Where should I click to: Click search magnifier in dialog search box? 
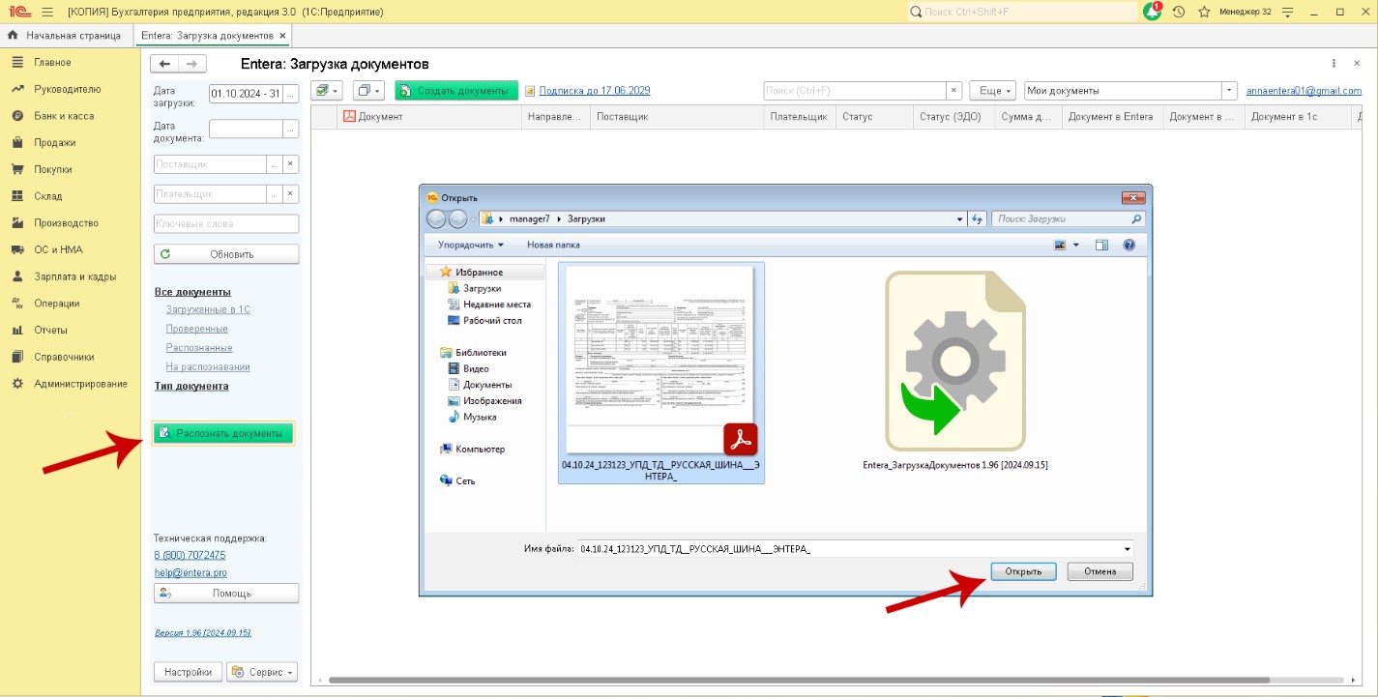coord(1135,219)
